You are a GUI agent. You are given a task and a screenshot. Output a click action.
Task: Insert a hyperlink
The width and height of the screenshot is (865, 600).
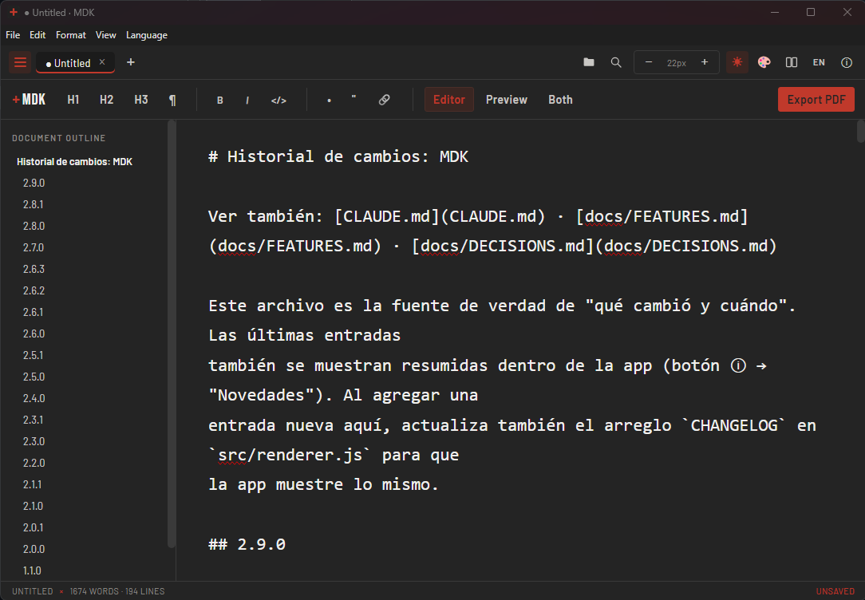[384, 100]
